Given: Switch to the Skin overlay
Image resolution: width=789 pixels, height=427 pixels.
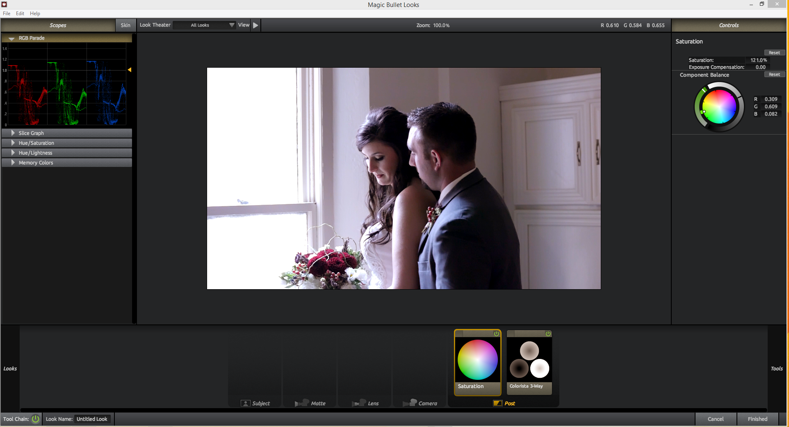Looking at the screenshot, I should 125,25.
